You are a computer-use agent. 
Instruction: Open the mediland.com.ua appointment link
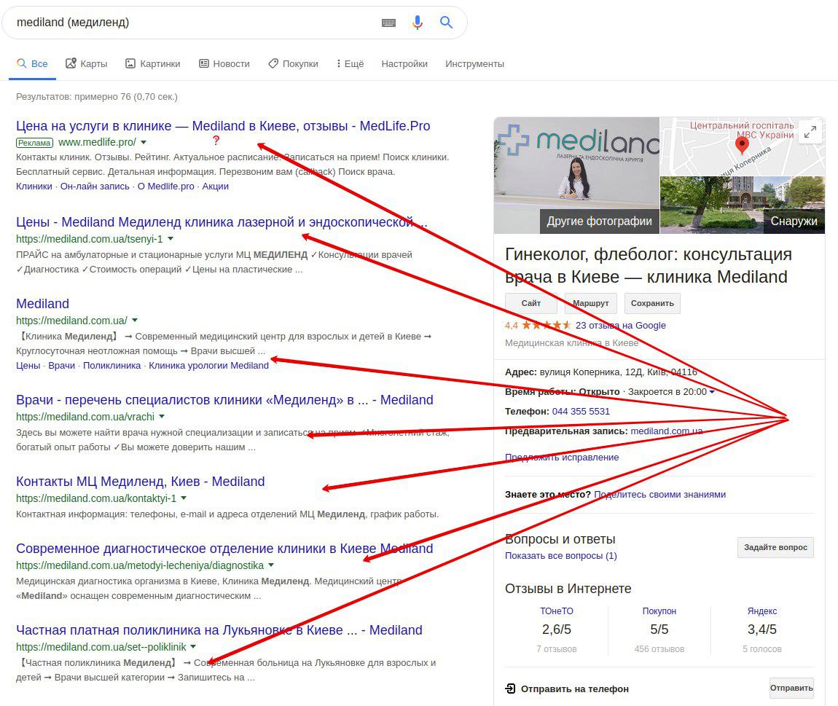pos(667,431)
